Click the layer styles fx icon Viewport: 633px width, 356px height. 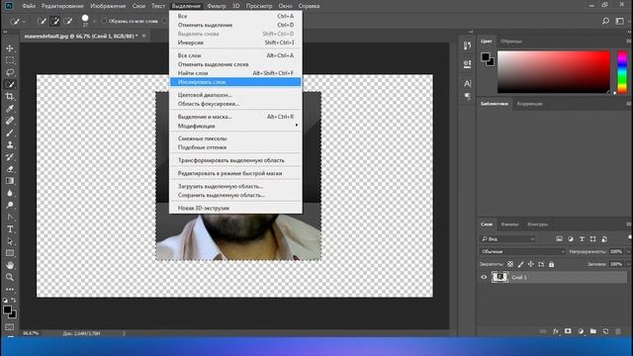click(x=556, y=331)
